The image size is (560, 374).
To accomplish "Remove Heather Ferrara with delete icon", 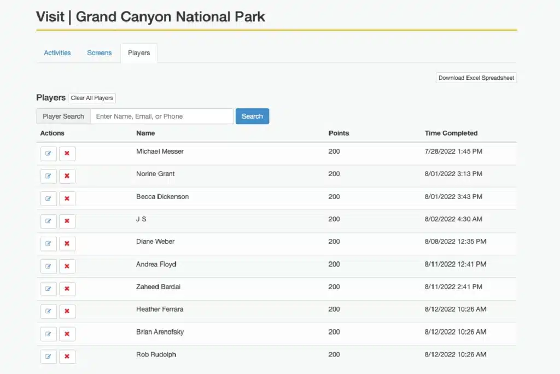I will point(67,312).
